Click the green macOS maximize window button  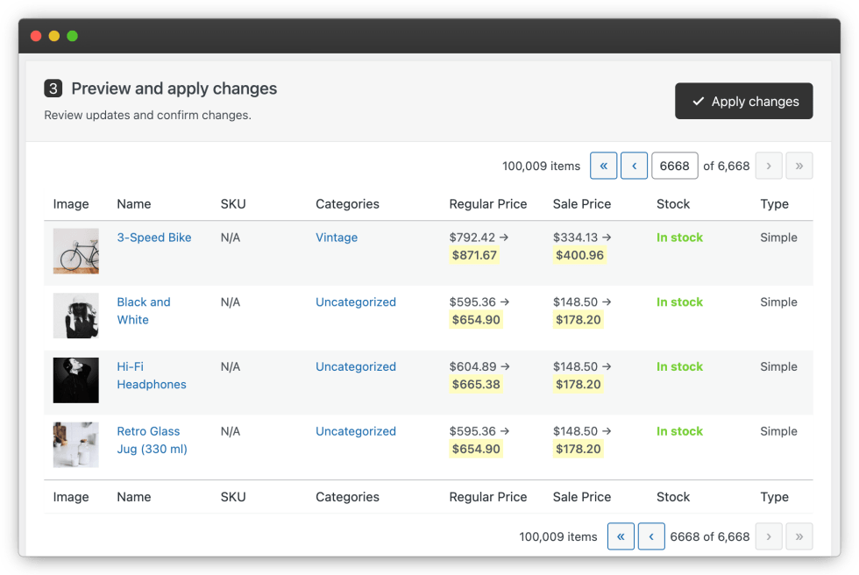coord(73,36)
